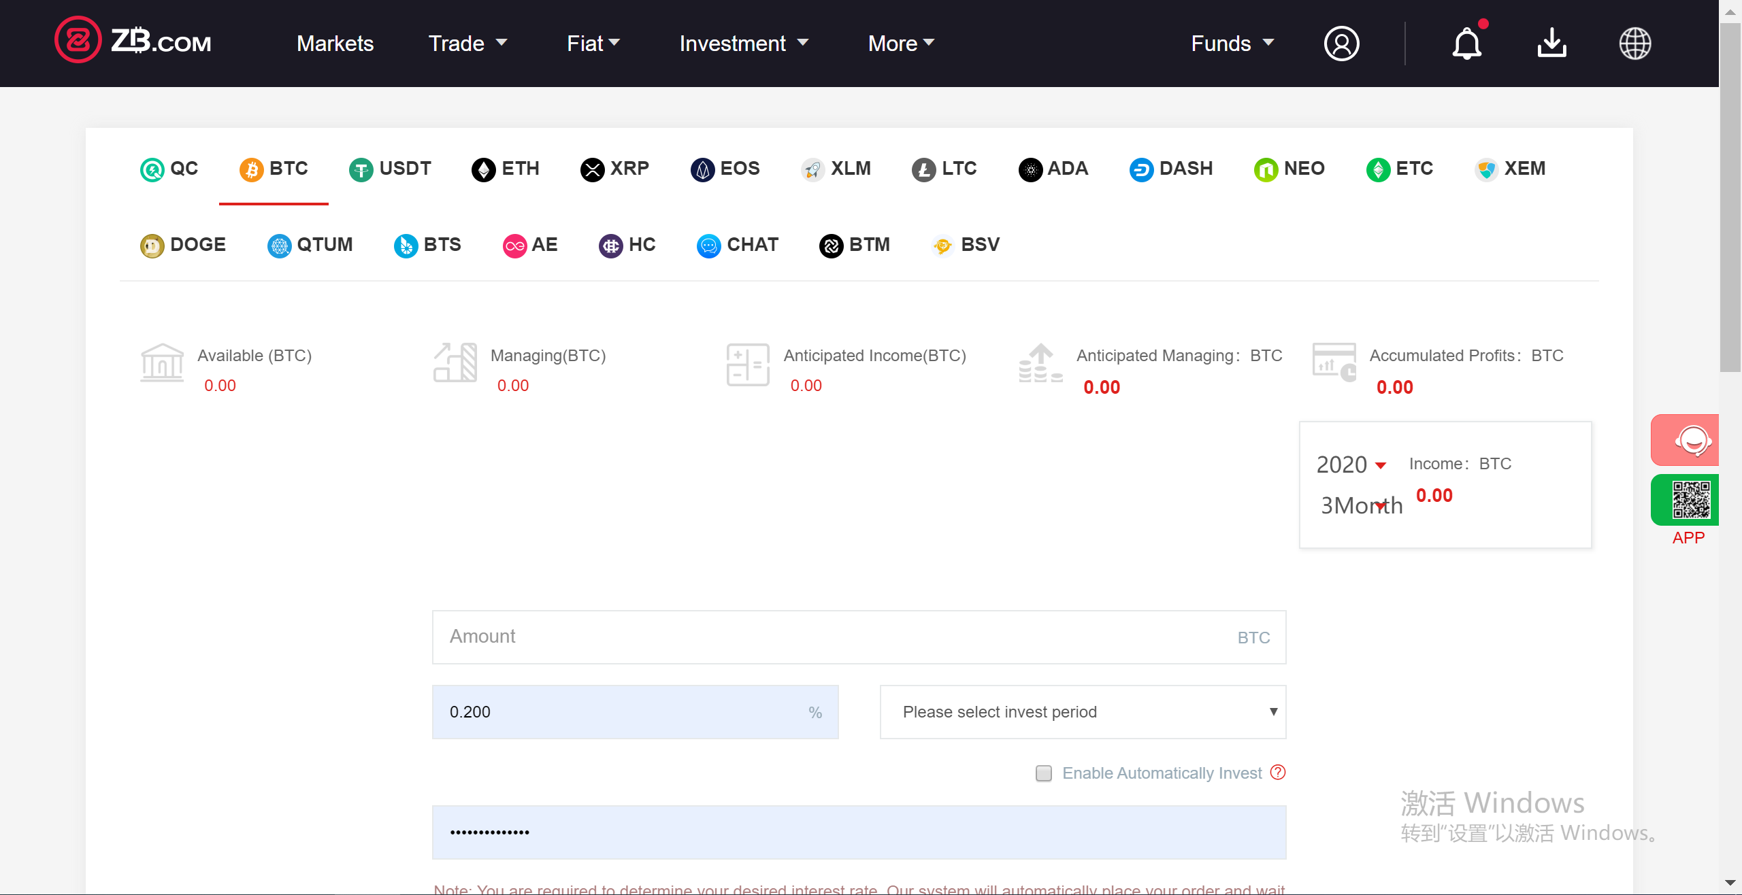Choose the BTM coin icon
The height and width of the screenshot is (895, 1742).
[831, 246]
